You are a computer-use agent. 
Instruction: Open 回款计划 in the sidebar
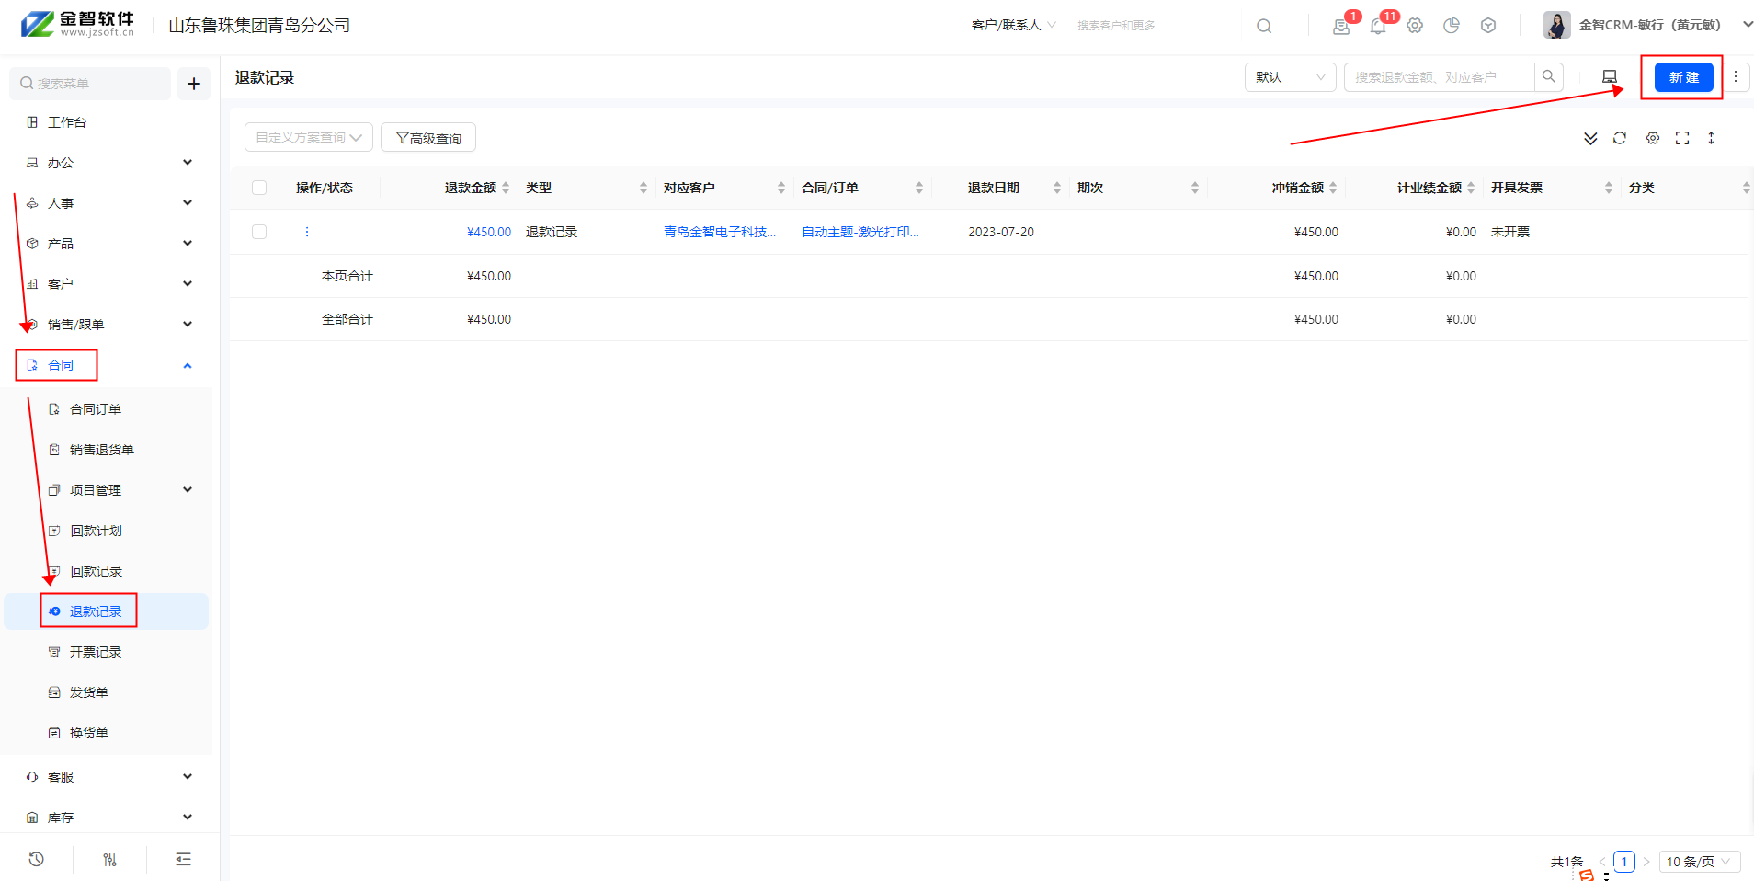[x=96, y=531]
